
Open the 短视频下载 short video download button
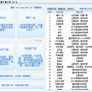pyautogui.click(x=31, y=57)
